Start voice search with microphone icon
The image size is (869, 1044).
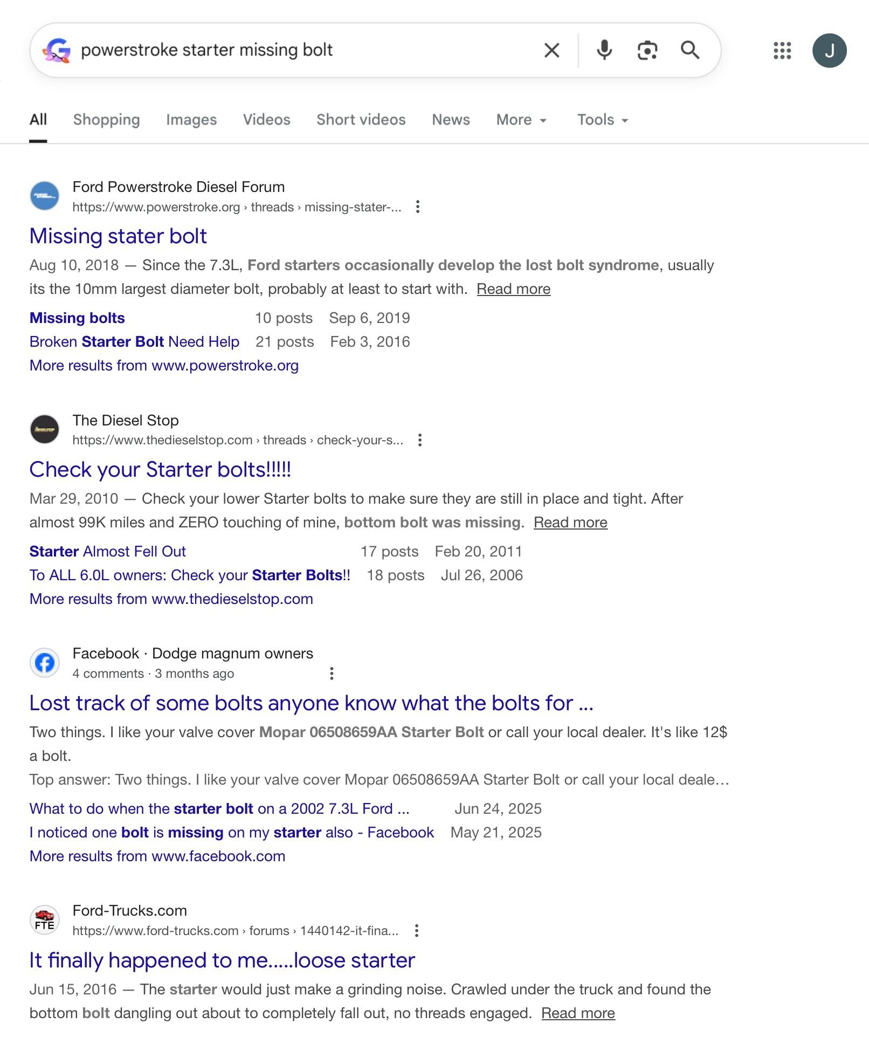[604, 50]
